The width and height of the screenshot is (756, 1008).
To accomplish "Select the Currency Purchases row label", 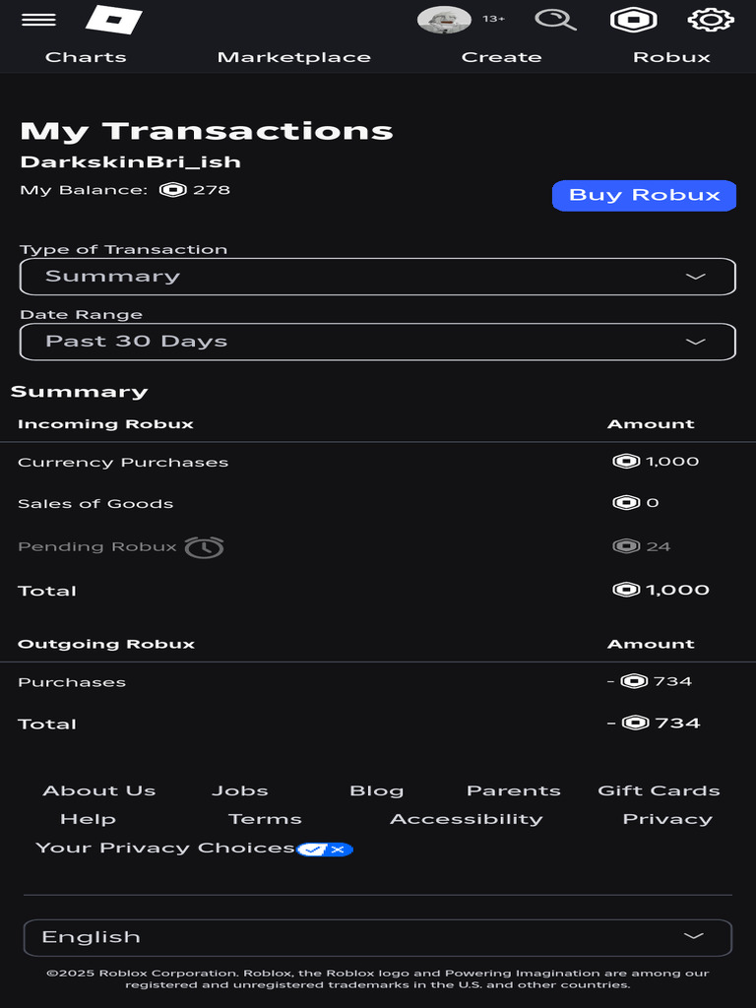I will 123,463.
